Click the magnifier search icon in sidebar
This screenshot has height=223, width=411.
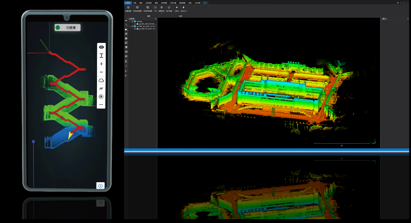pos(126,25)
